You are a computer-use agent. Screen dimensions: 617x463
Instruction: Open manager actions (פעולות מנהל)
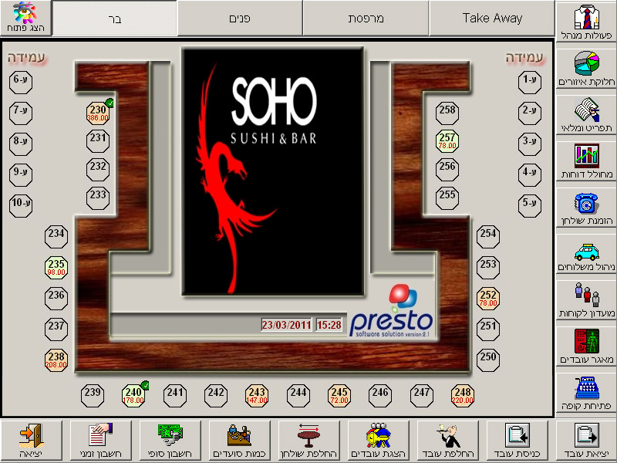(x=585, y=23)
